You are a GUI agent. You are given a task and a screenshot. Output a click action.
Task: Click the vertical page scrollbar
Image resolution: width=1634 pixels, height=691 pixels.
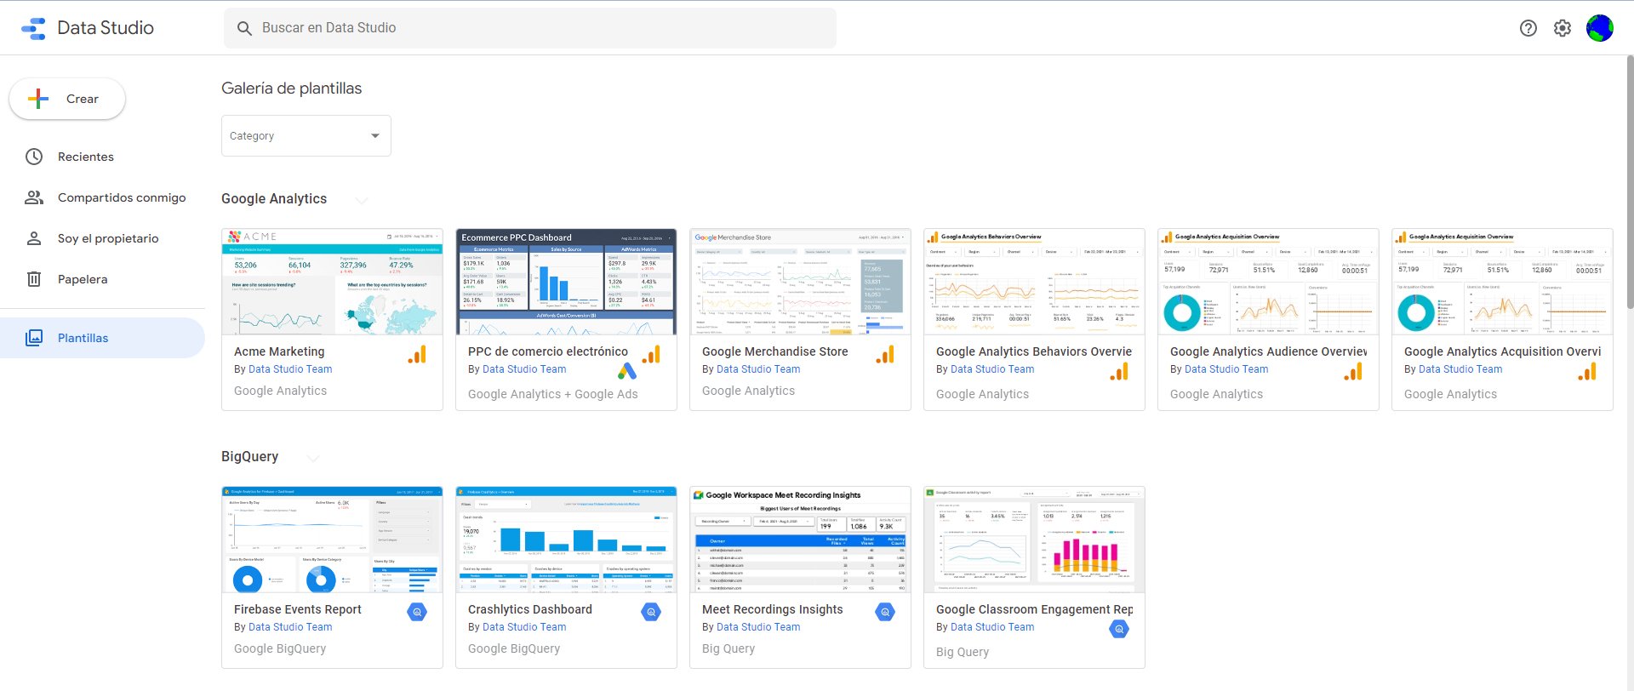click(x=1629, y=187)
